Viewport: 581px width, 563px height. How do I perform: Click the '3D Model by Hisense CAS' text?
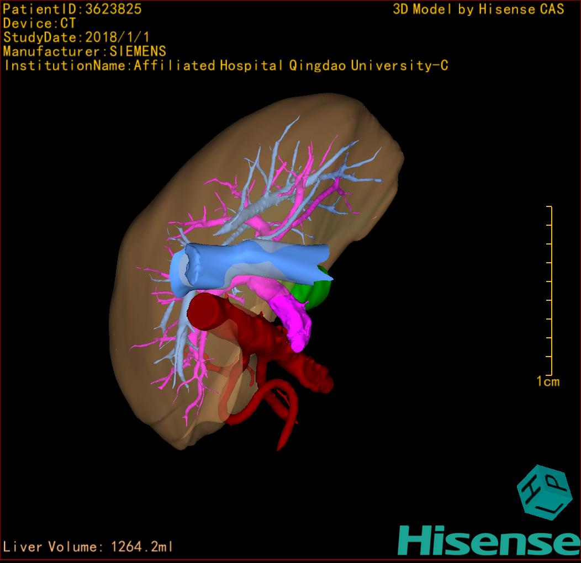478,9
